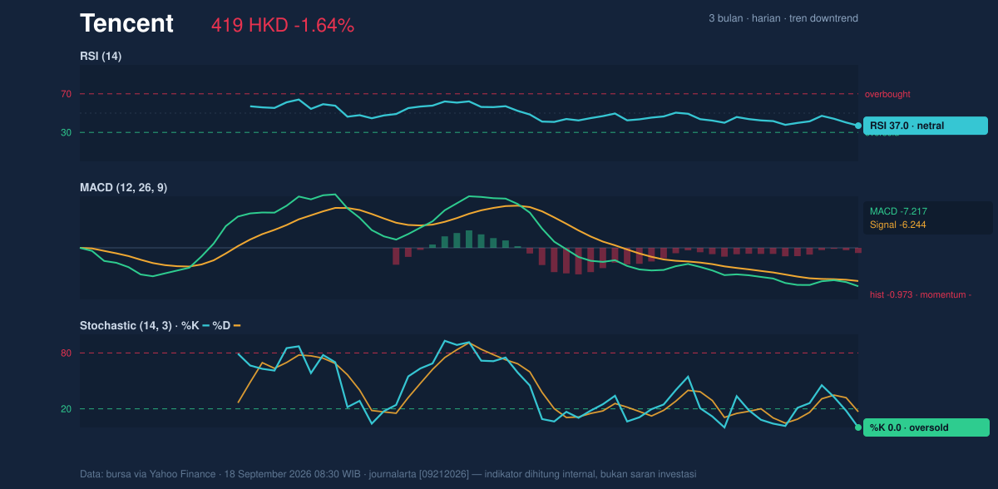Screen dimensions: 998x489
Task: Click the Yahoo Finance data source footer
Action: (x=388, y=474)
